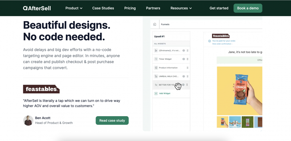Toggle visibility of UNREAL MILK CHO widget
The height and width of the screenshot is (141, 291).
click(184, 76)
